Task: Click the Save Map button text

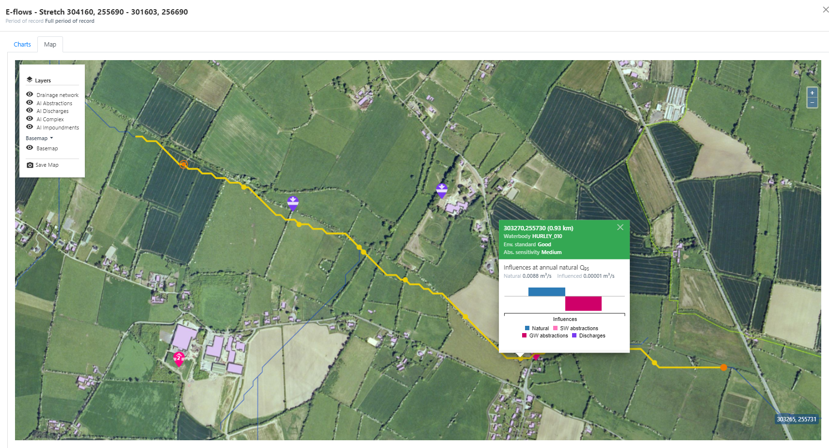Action: [47, 165]
